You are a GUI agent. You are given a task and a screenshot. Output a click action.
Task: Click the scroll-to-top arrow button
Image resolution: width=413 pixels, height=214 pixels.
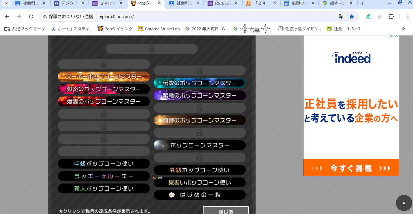(x=404, y=203)
